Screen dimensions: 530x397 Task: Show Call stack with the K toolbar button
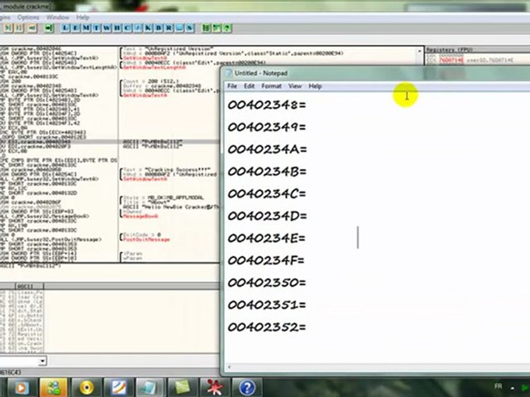coord(148,28)
